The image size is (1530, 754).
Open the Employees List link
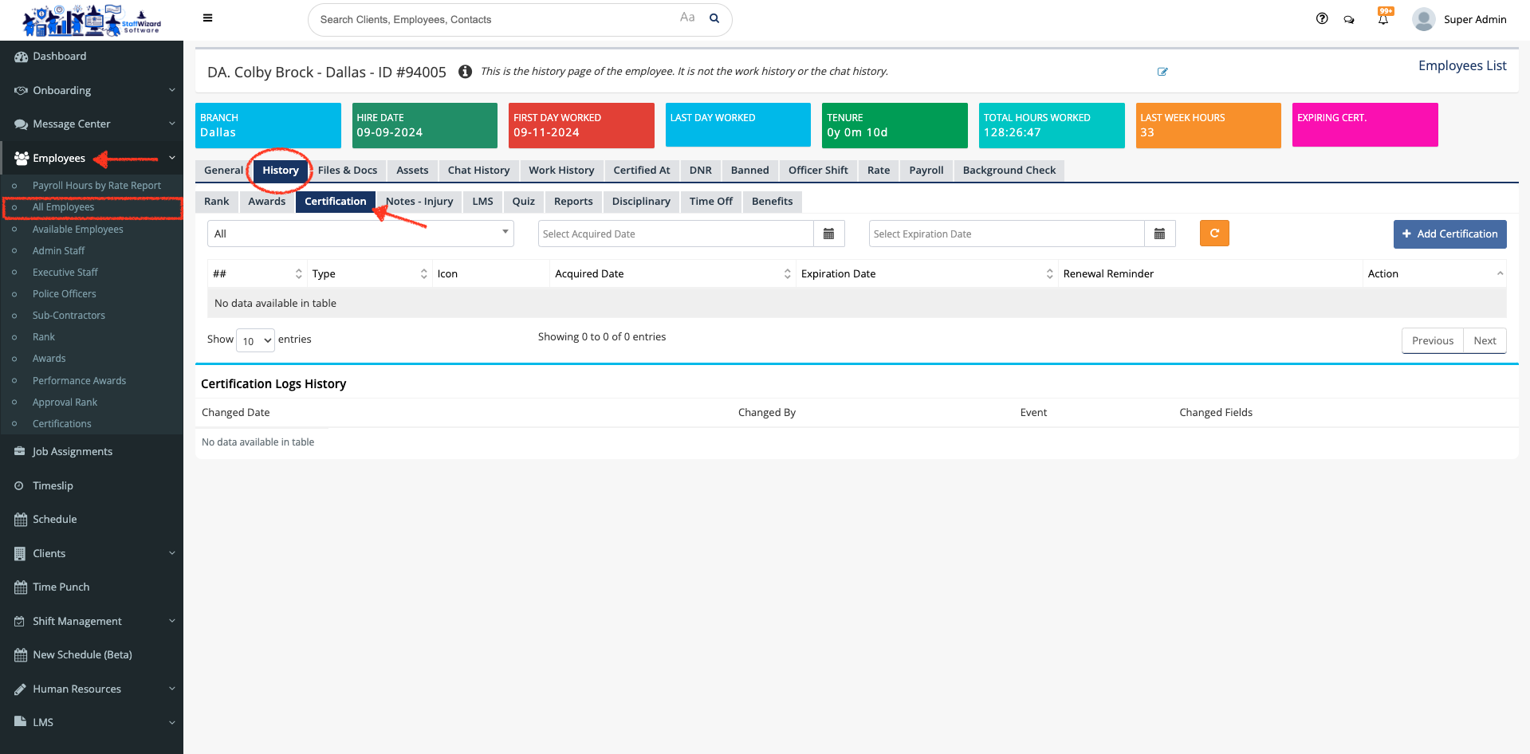(1461, 65)
